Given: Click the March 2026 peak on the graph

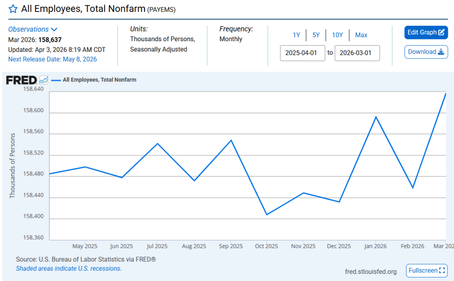Looking at the screenshot, I should (x=446, y=94).
